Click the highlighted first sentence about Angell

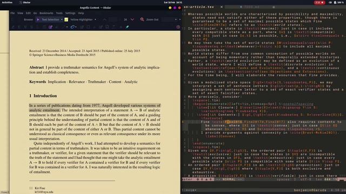coord(95,108)
